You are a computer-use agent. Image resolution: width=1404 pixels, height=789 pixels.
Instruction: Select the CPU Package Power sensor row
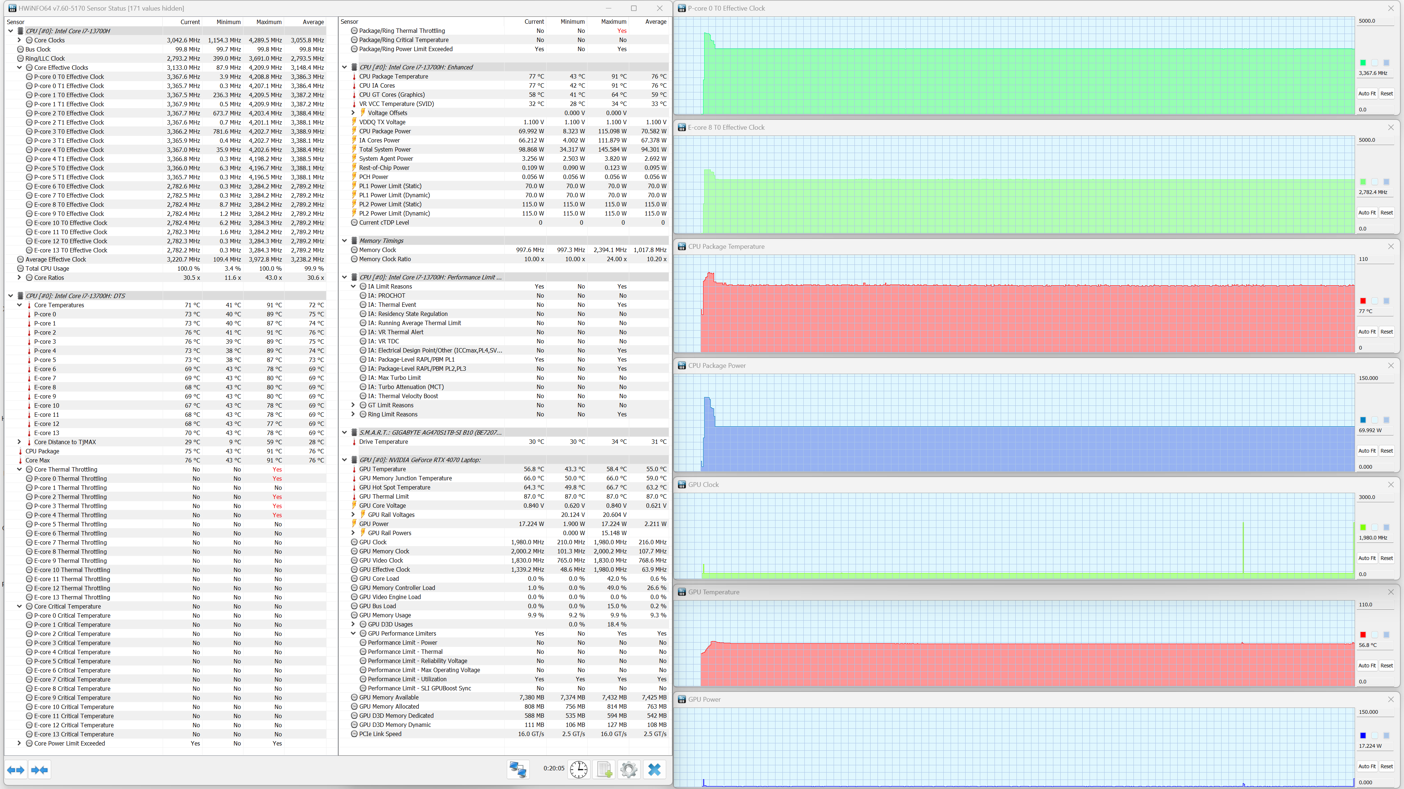(x=385, y=131)
